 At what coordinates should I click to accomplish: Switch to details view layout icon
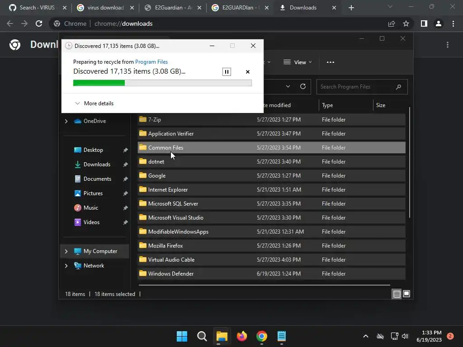click(397, 294)
